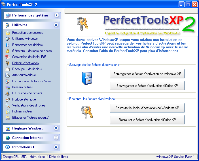This screenshot has height=161, width=199.
Task: Click the keys icon in Restaurer group
Action: coord(87,112)
